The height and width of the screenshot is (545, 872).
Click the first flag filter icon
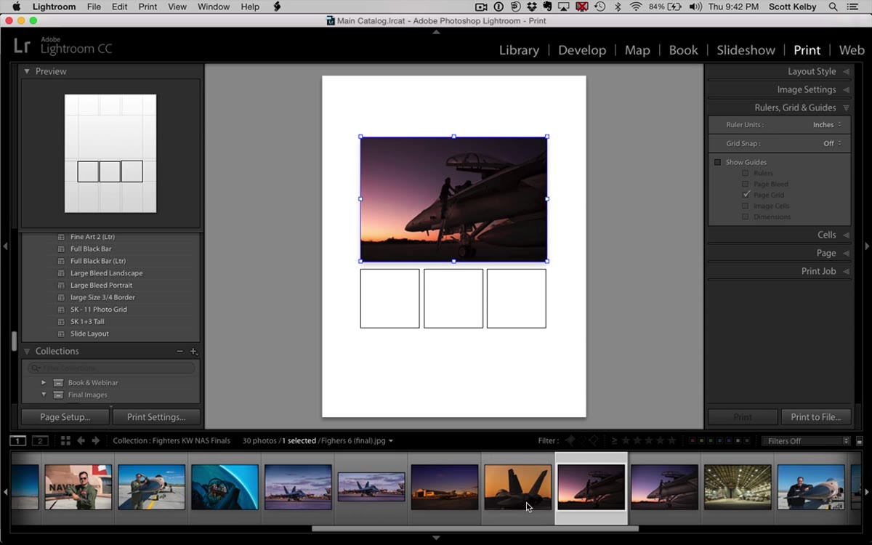click(570, 440)
